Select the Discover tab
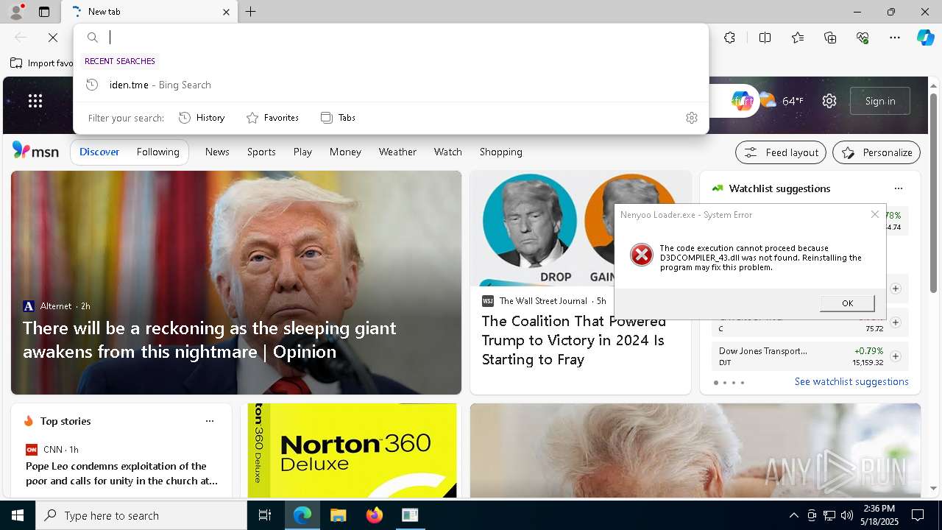942x530 pixels. (99, 152)
